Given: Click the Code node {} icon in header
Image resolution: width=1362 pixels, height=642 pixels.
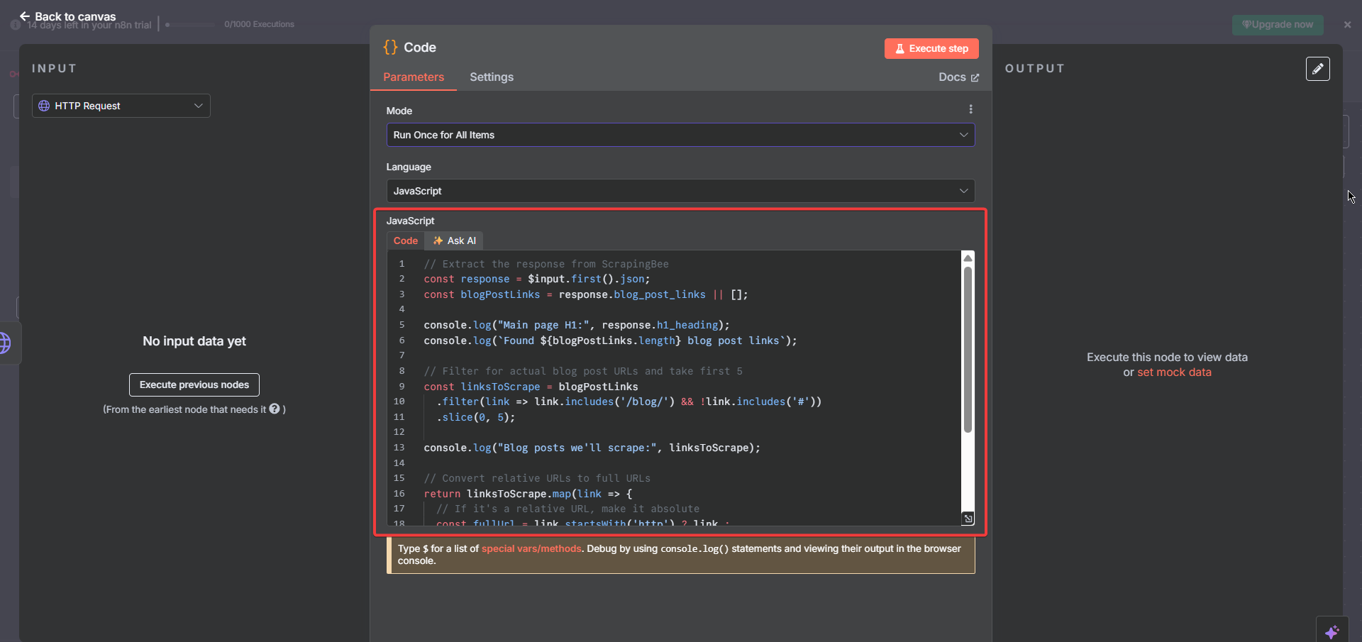Looking at the screenshot, I should click(390, 48).
